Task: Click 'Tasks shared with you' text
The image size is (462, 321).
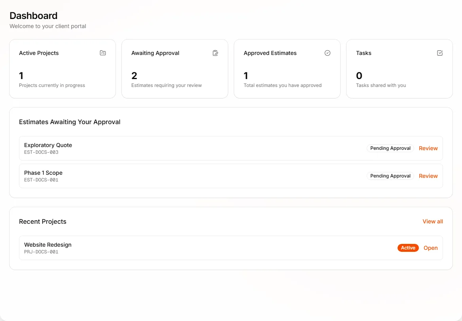Action: pyautogui.click(x=381, y=85)
